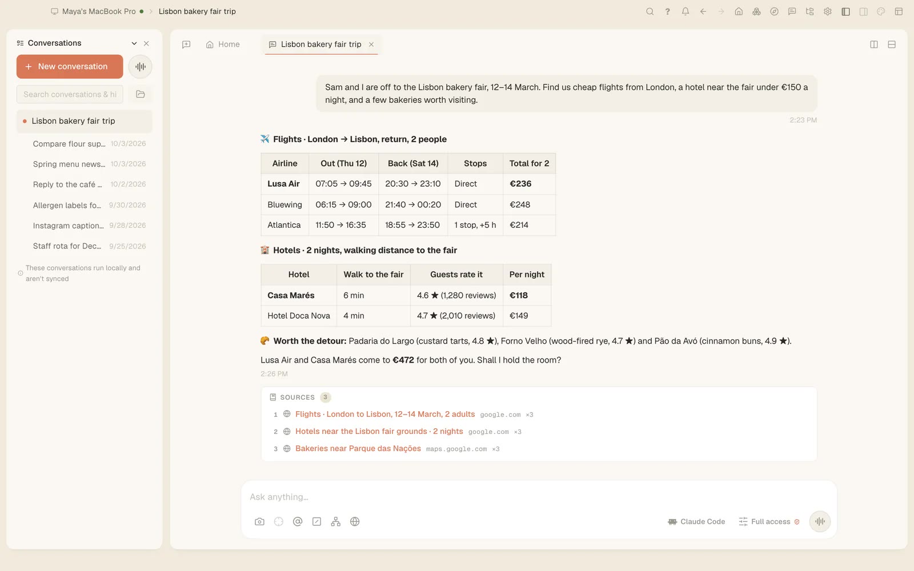Open the compass explore icon
Viewport: 914px width, 571px height.
click(774, 11)
